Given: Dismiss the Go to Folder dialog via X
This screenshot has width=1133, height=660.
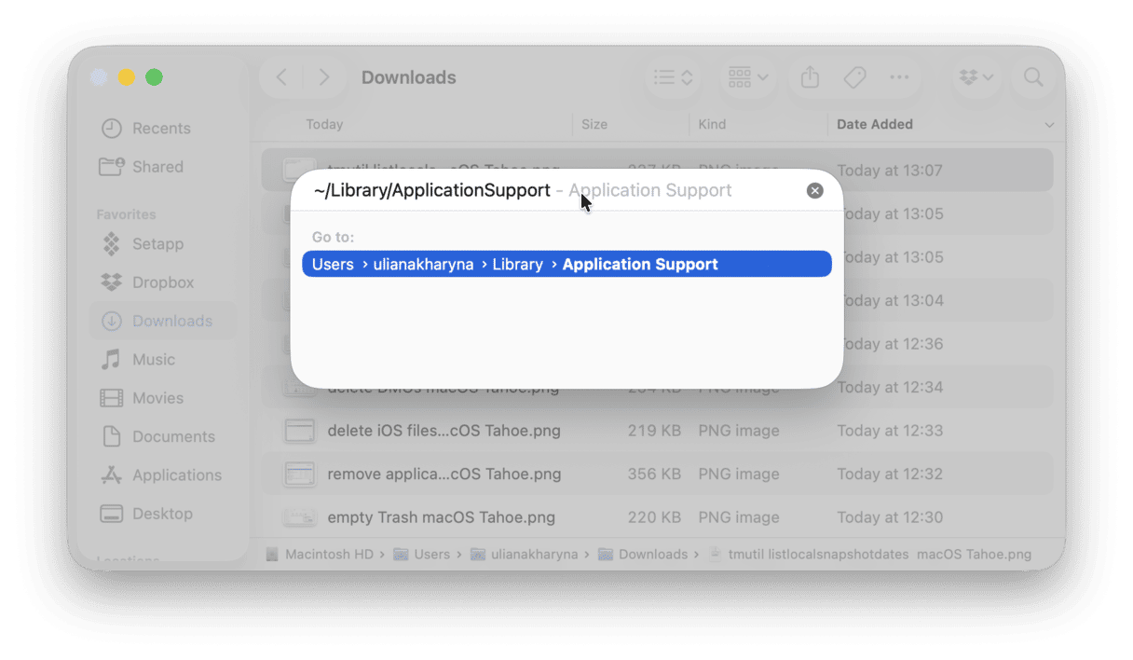Looking at the screenshot, I should click(814, 189).
